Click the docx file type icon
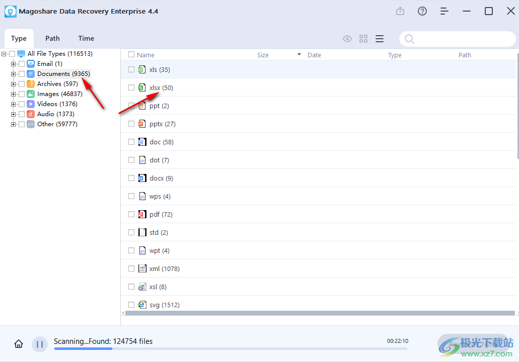Viewport: 519px width, 362px height. [x=142, y=178]
